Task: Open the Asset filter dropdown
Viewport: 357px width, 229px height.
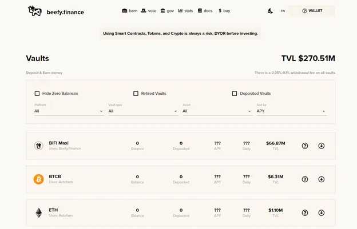Action: [217, 111]
